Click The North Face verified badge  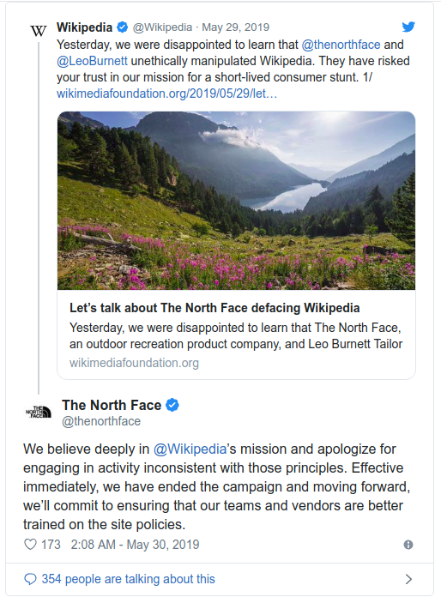(172, 405)
